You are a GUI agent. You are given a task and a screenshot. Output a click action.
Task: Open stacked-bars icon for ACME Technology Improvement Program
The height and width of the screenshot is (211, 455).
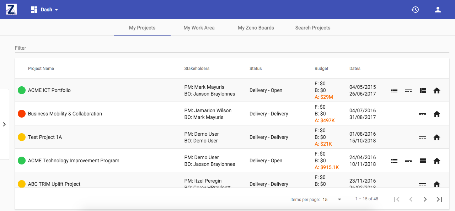pos(423,161)
